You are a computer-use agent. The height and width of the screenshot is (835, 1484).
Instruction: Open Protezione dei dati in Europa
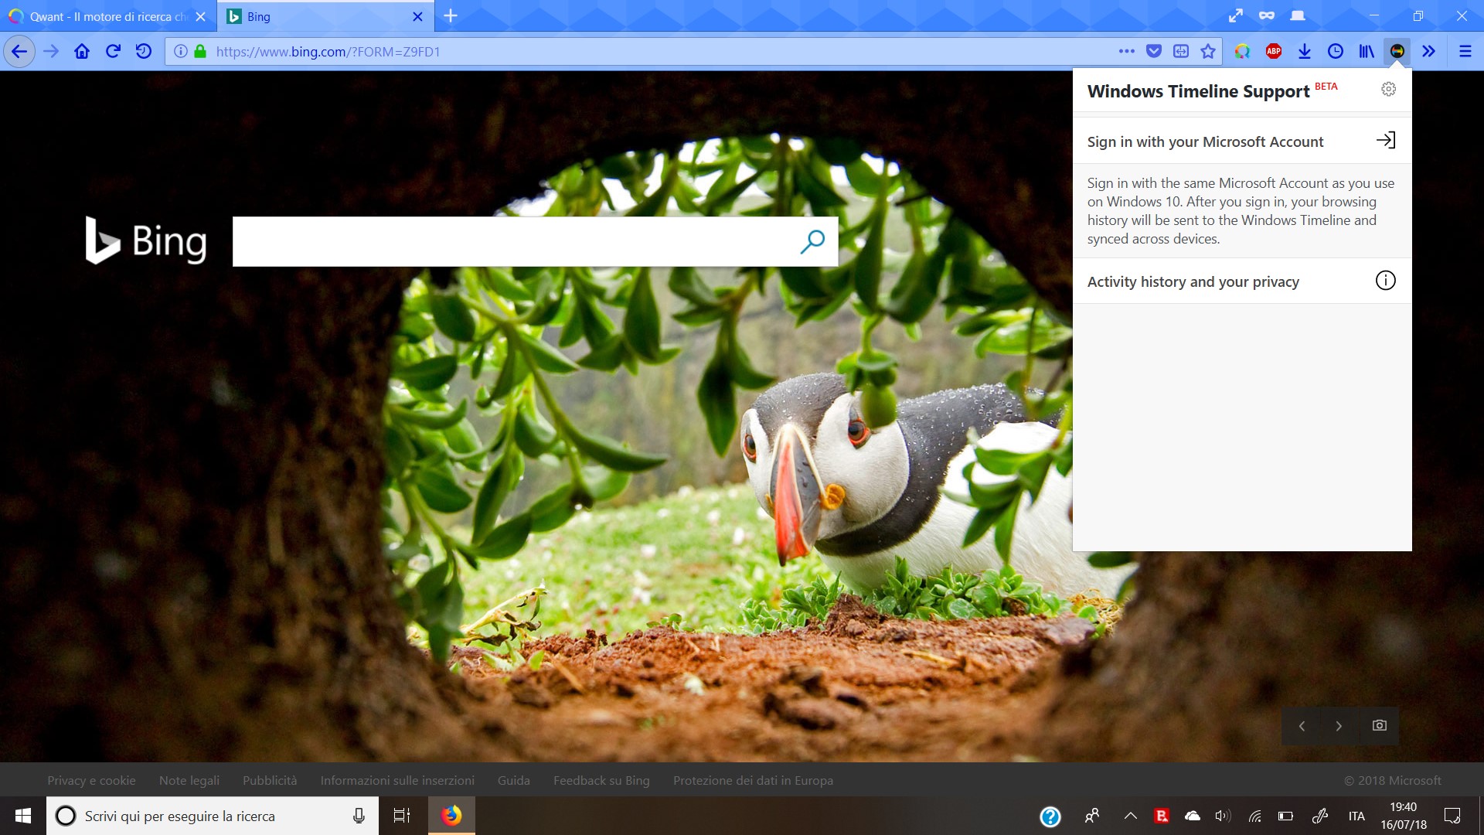[753, 781]
